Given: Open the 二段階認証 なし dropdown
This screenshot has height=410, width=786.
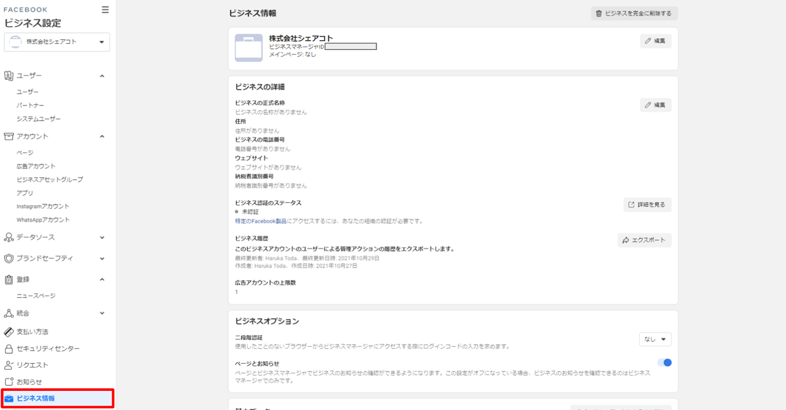Looking at the screenshot, I should click(x=655, y=339).
